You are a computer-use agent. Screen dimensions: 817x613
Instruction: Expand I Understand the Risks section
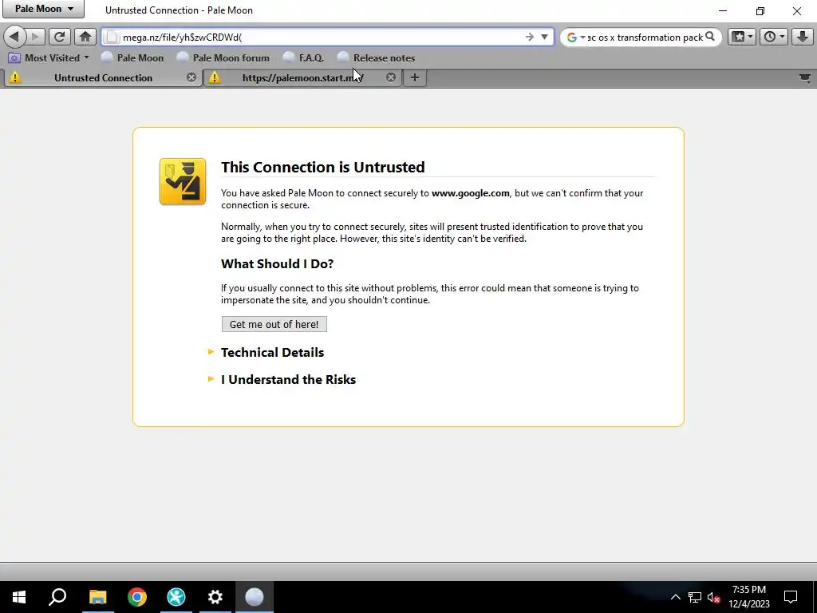click(288, 379)
